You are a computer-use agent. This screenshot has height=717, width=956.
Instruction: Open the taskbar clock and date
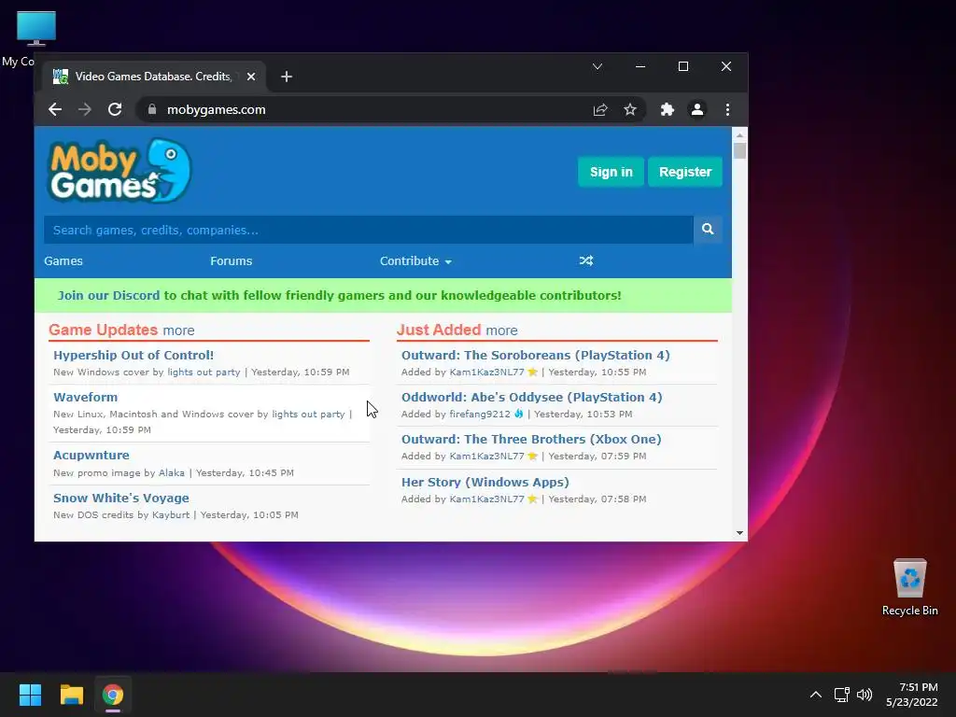pos(912,695)
